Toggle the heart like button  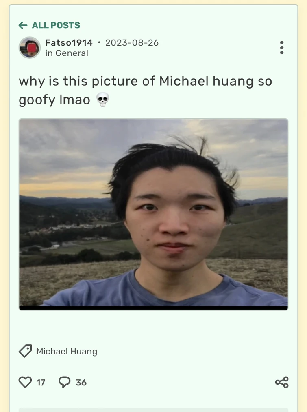25,382
